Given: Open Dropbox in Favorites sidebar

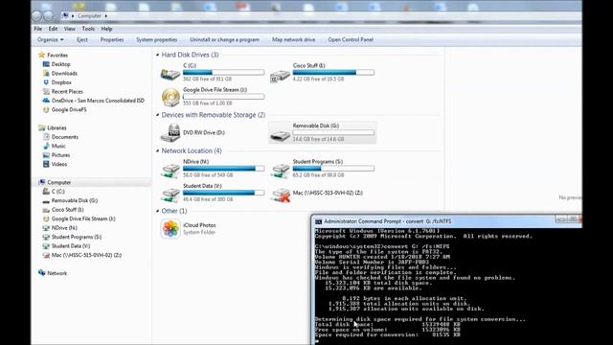Looking at the screenshot, I should point(61,82).
